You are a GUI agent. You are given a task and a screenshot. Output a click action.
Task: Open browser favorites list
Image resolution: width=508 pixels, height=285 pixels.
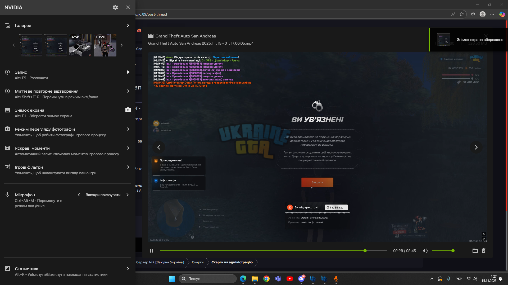pos(473,14)
